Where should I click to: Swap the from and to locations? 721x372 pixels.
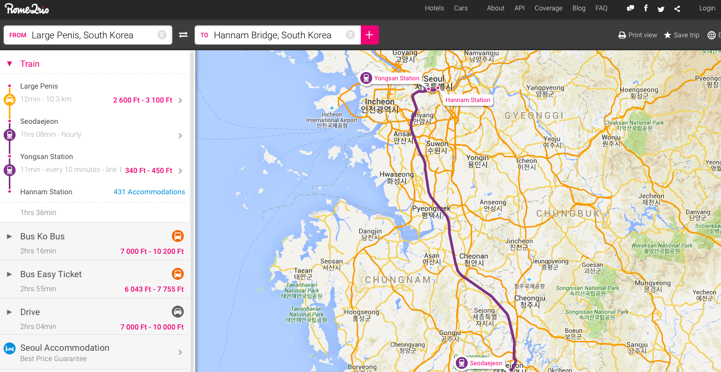(x=183, y=35)
